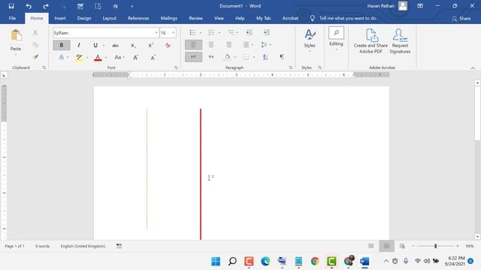Open Word from the Windows taskbar
The height and width of the screenshot is (270, 481).
coord(365,262)
